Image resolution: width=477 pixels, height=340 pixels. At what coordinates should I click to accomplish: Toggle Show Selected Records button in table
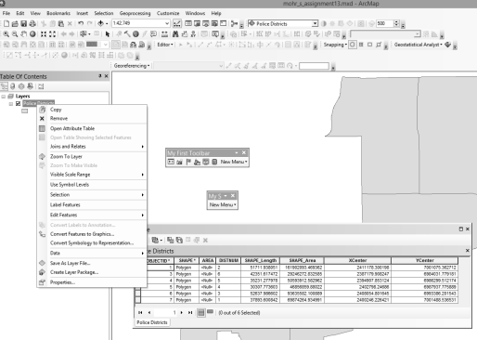click(210, 312)
